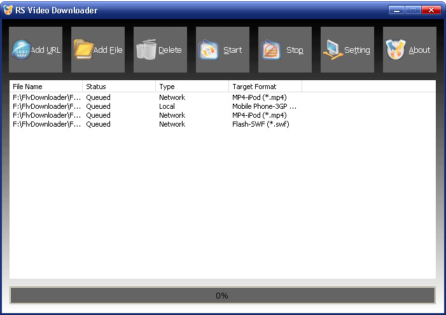Click the RS Video Downloader title bar icon
Image resolution: width=446 pixels, height=315 pixels.
click(8, 10)
